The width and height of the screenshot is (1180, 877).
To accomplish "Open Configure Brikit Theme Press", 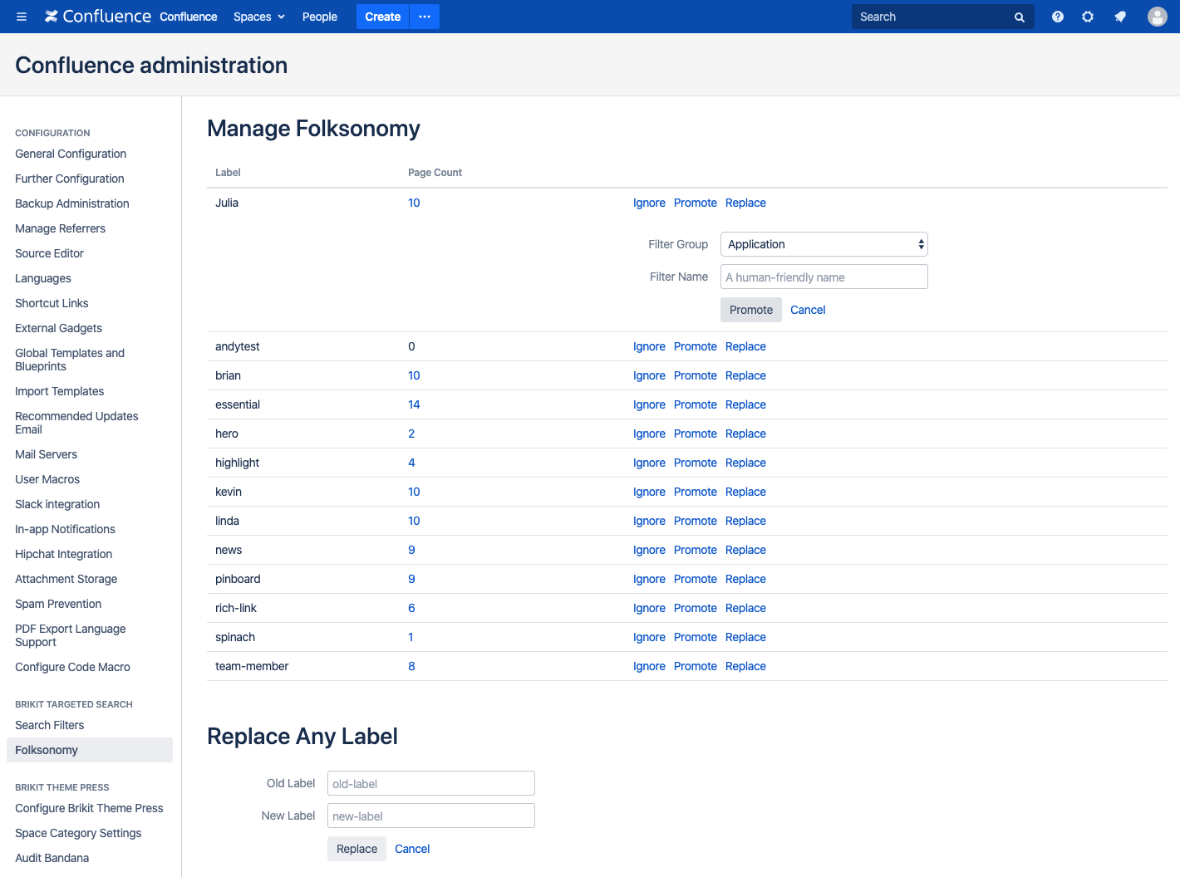I will 89,808.
